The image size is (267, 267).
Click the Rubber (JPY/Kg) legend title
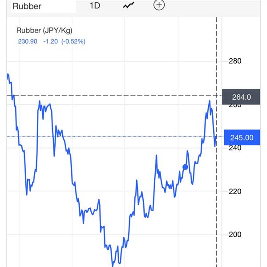click(x=44, y=30)
